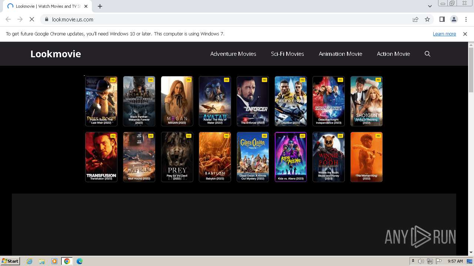
Task: Open Chrome side panel
Action: (x=442, y=20)
